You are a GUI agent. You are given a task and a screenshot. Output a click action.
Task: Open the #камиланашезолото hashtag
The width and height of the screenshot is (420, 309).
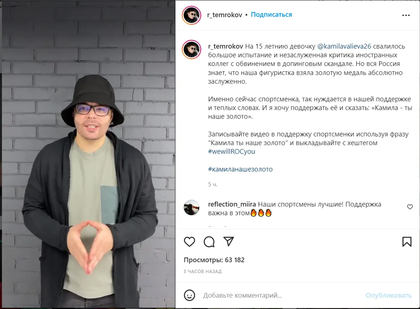240,169
